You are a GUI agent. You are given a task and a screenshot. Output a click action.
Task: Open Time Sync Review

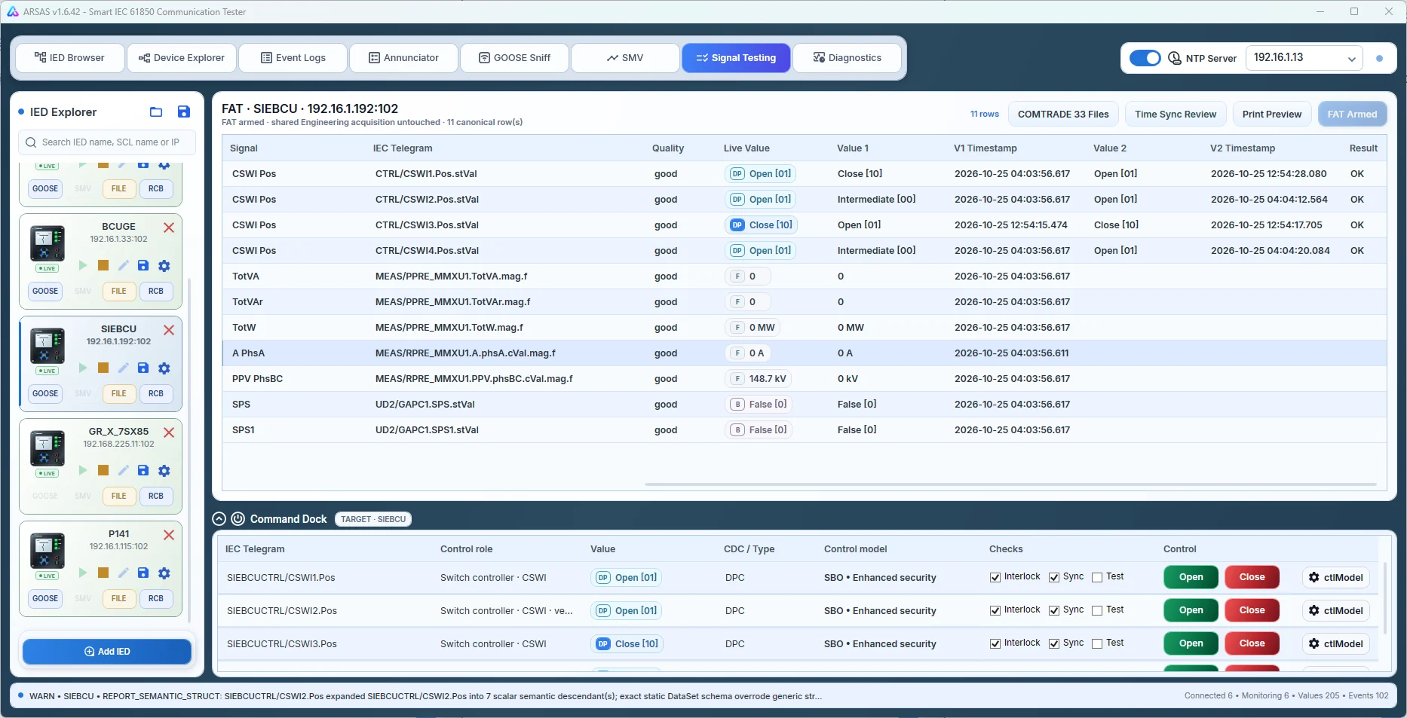[x=1176, y=115]
